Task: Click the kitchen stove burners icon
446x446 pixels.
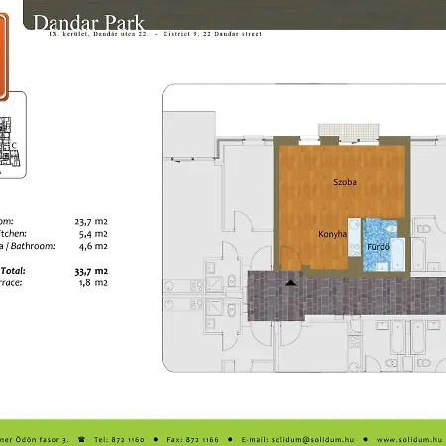Action: [354, 250]
